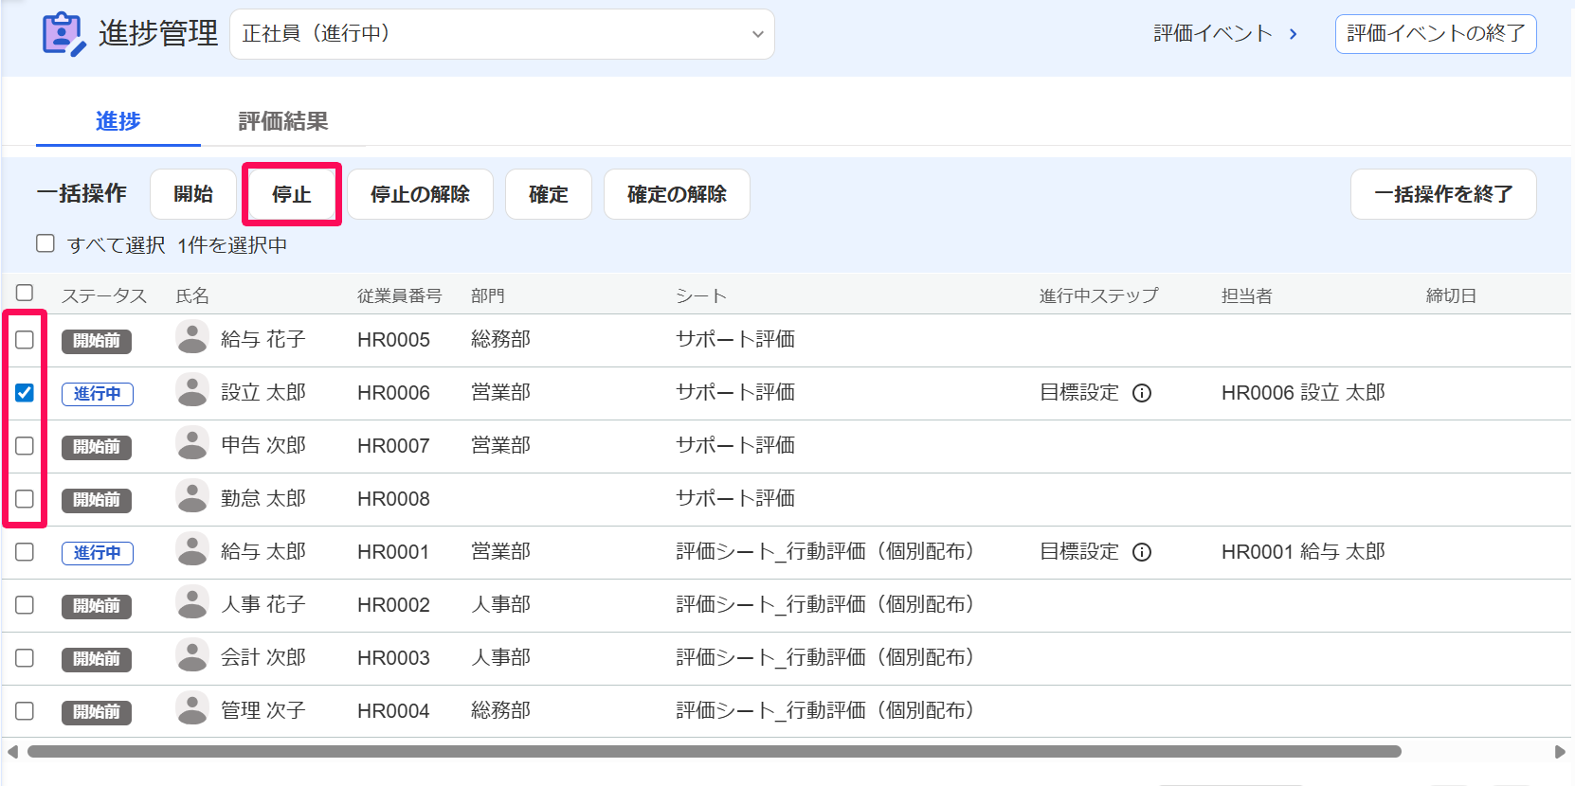Screen dimensions: 1575x786
Task: Check the box for 会計 次郎 HR0003
Action: pyautogui.click(x=25, y=657)
